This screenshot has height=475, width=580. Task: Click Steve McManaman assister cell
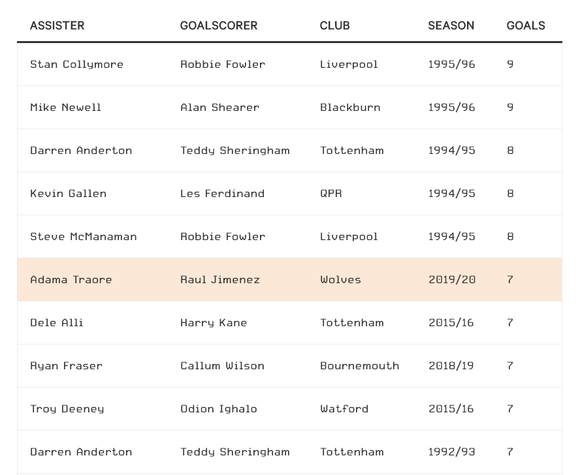[83, 237]
